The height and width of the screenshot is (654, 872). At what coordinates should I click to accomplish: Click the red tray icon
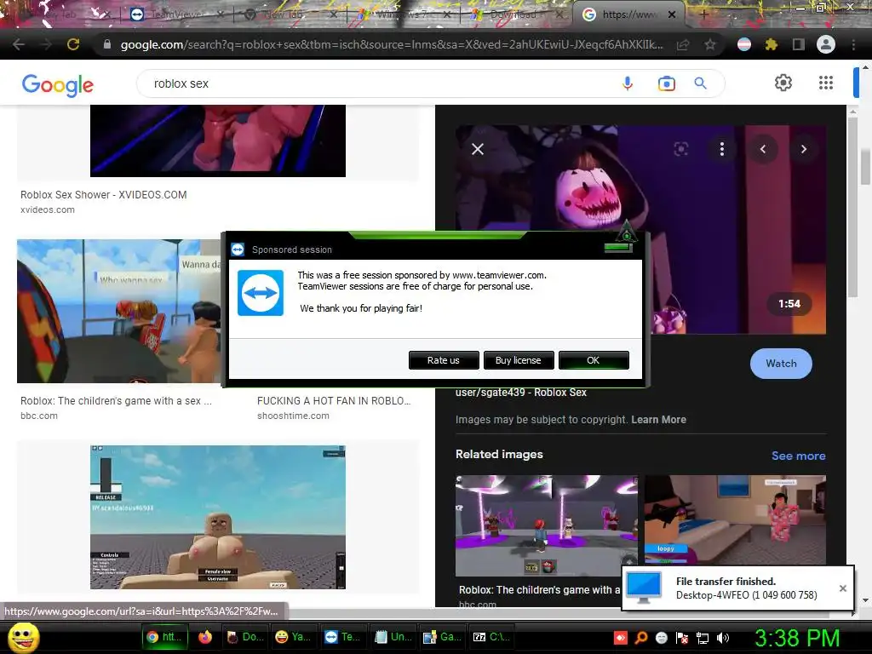pyautogui.click(x=620, y=638)
